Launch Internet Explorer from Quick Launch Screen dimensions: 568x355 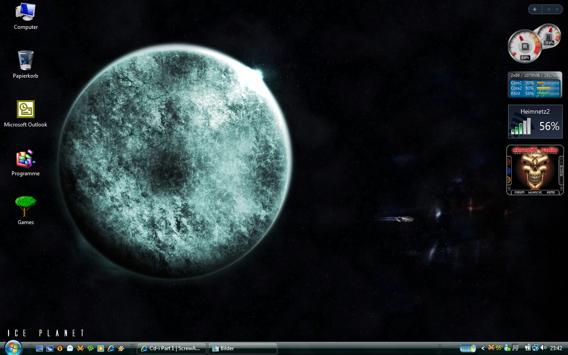click(x=111, y=348)
